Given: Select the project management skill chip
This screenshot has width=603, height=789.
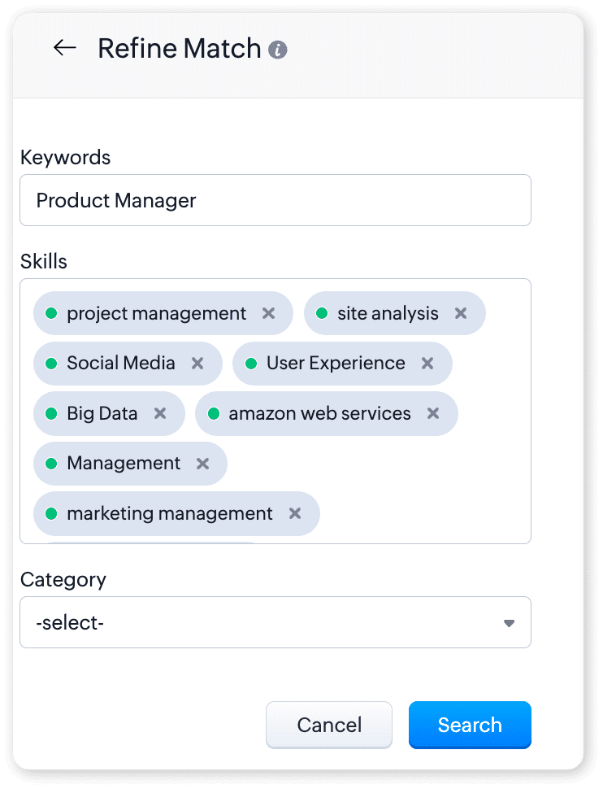Looking at the screenshot, I should [x=156, y=313].
